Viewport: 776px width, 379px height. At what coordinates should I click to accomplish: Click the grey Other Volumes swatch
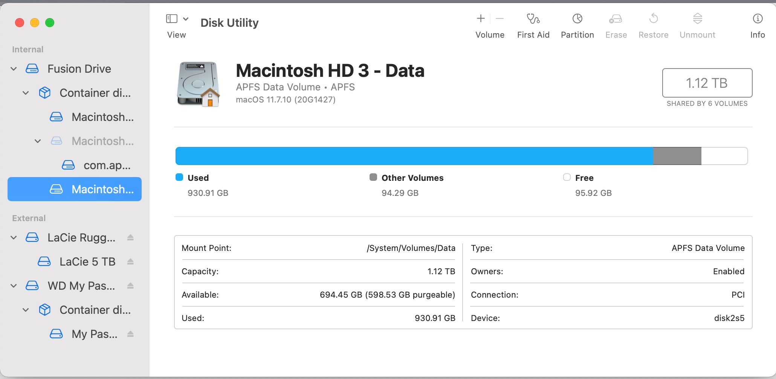pos(373,177)
